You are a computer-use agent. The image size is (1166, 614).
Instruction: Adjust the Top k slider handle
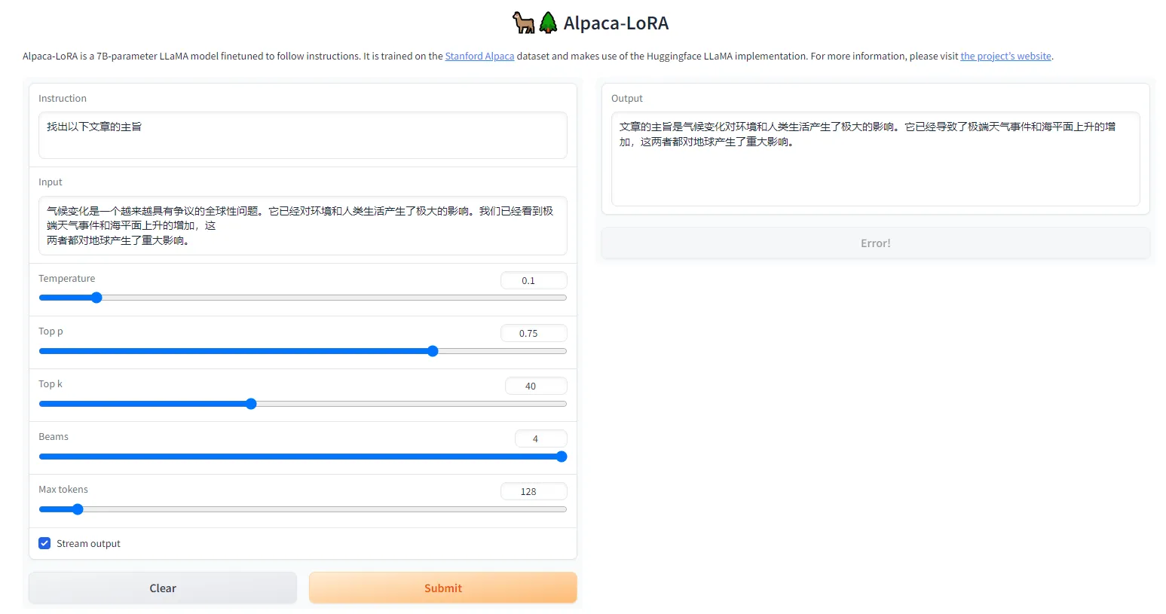point(251,404)
